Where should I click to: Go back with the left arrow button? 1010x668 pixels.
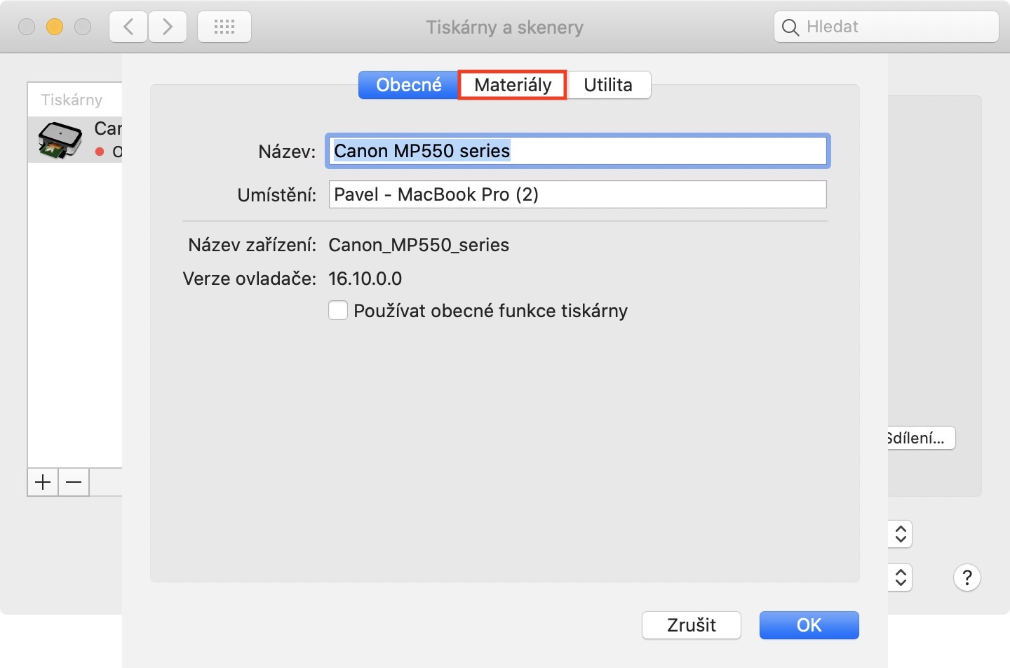point(128,27)
